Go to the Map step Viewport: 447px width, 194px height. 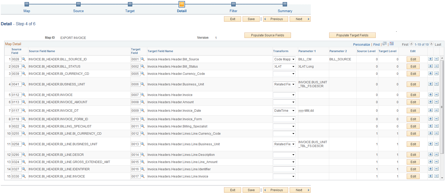click(27, 11)
